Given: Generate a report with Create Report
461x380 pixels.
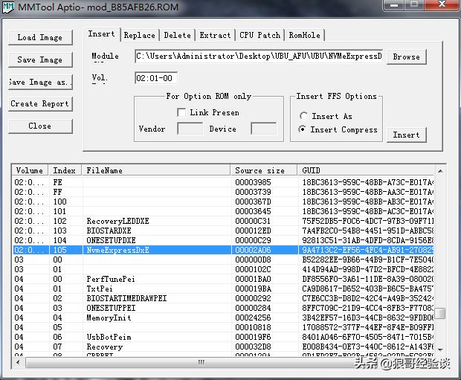Looking at the screenshot, I should (x=40, y=104).
